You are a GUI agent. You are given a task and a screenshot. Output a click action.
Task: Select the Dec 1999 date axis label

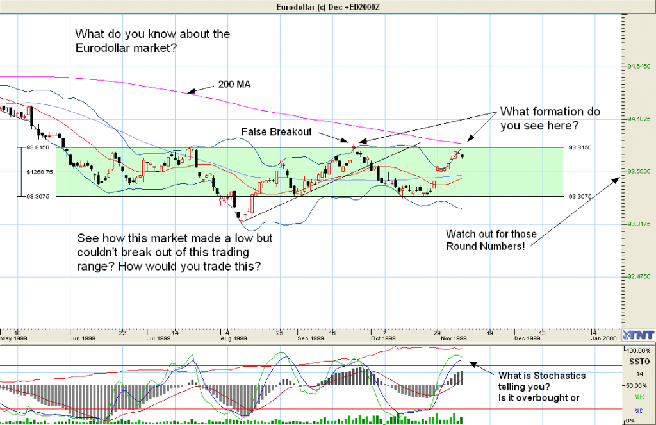[529, 337]
